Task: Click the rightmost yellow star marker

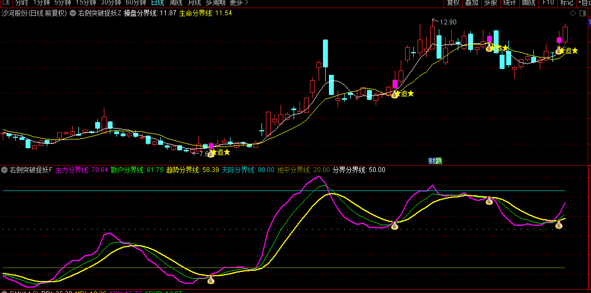Action: 575,50
